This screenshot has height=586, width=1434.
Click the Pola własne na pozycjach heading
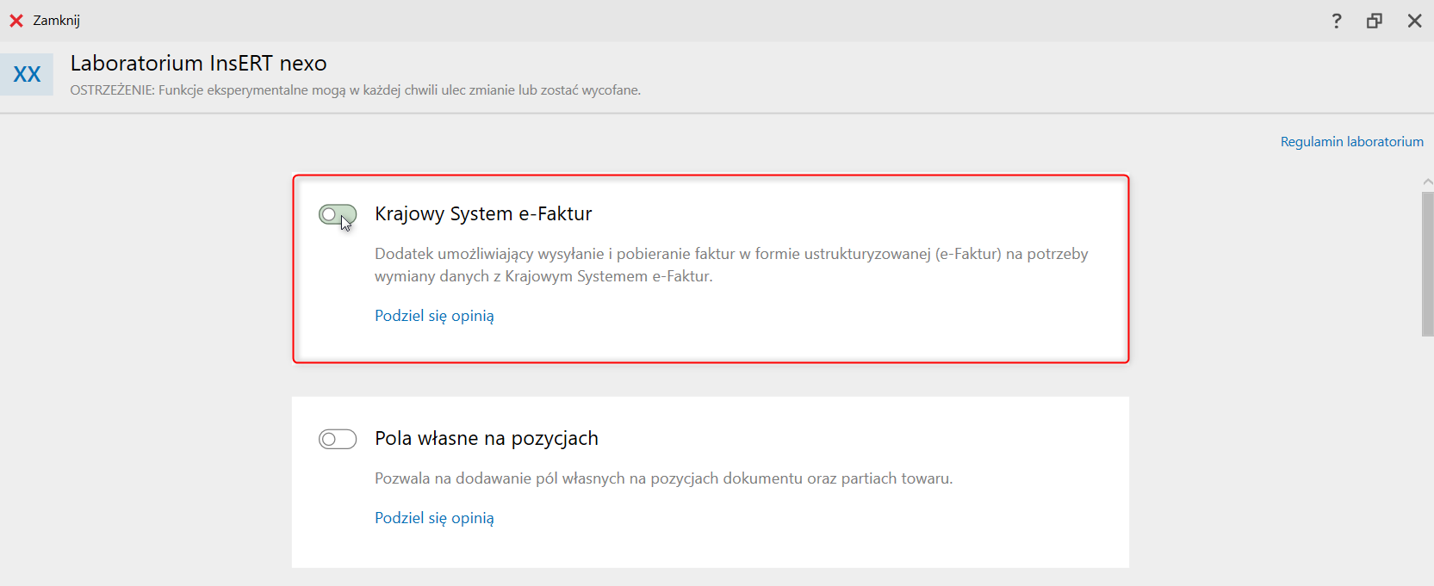[x=486, y=439]
